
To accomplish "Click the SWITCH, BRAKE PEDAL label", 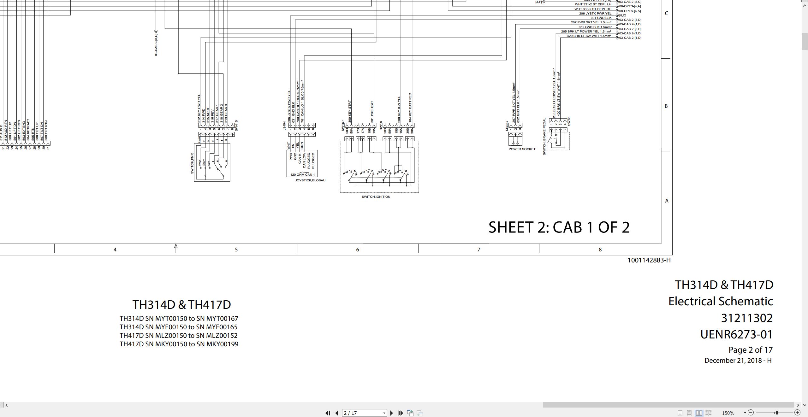I will [x=544, y=137].
